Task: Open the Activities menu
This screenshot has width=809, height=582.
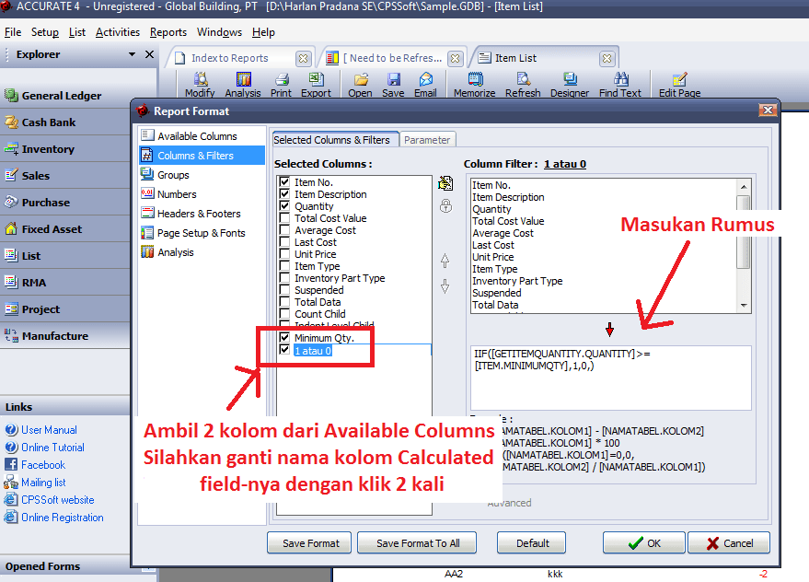Action: coord(118,32)
